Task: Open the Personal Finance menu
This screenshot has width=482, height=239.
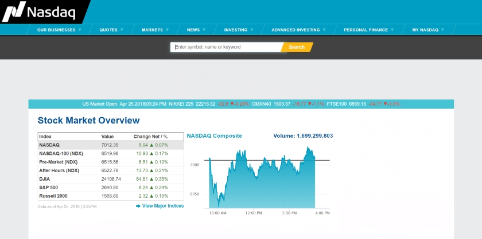Action: point(366,30)
